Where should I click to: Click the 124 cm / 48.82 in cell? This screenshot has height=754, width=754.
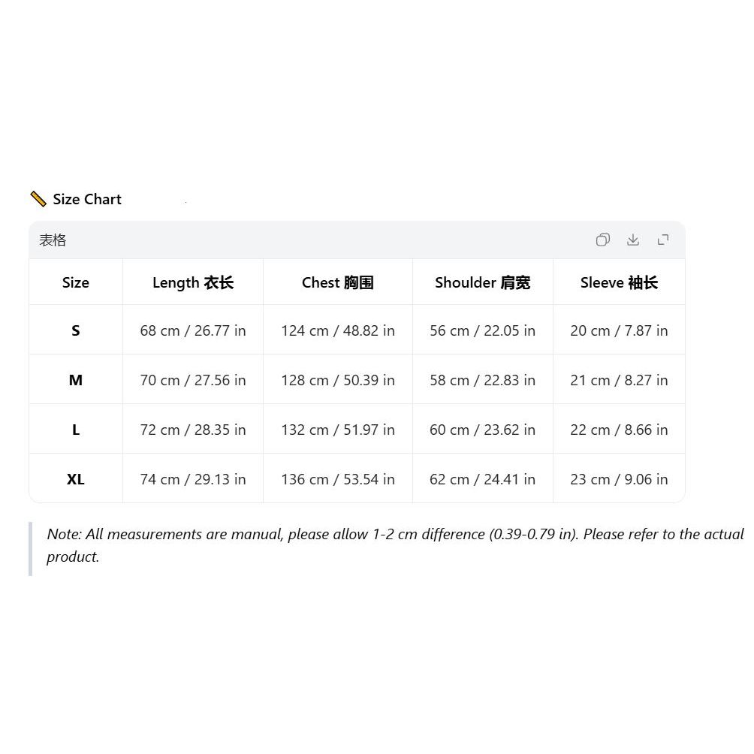(337, 330)
